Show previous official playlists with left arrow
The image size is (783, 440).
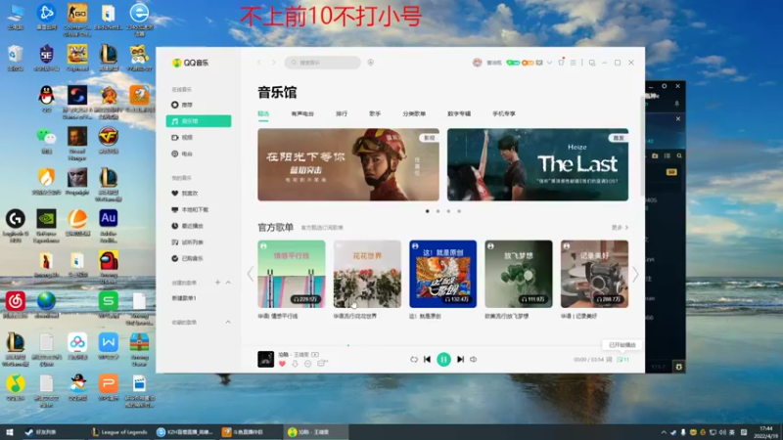pos(251,274)
